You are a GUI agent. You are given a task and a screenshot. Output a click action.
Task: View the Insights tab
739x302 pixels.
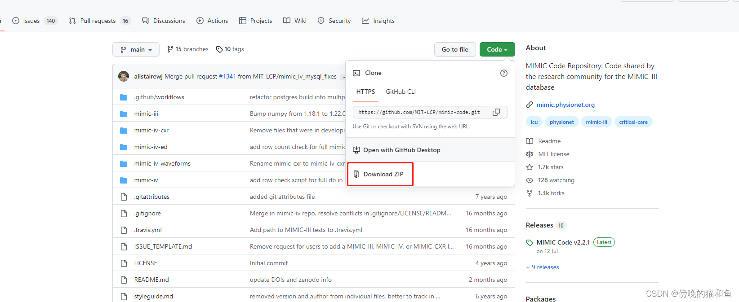378,21
